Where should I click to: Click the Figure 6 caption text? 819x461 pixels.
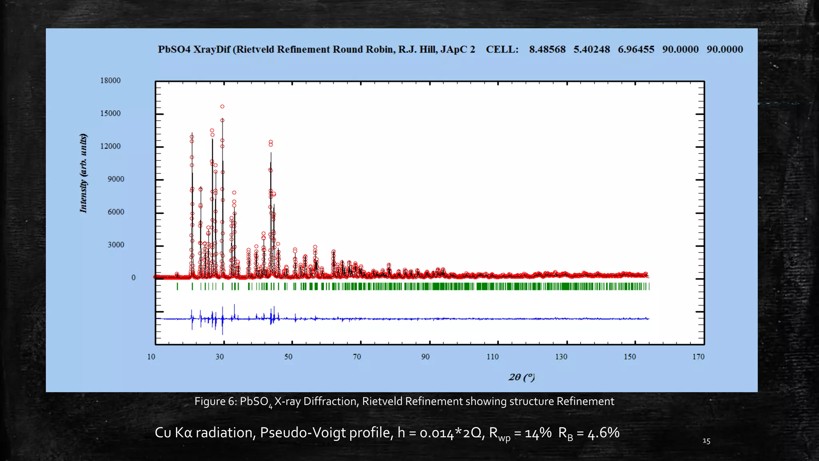pos(404,401)
